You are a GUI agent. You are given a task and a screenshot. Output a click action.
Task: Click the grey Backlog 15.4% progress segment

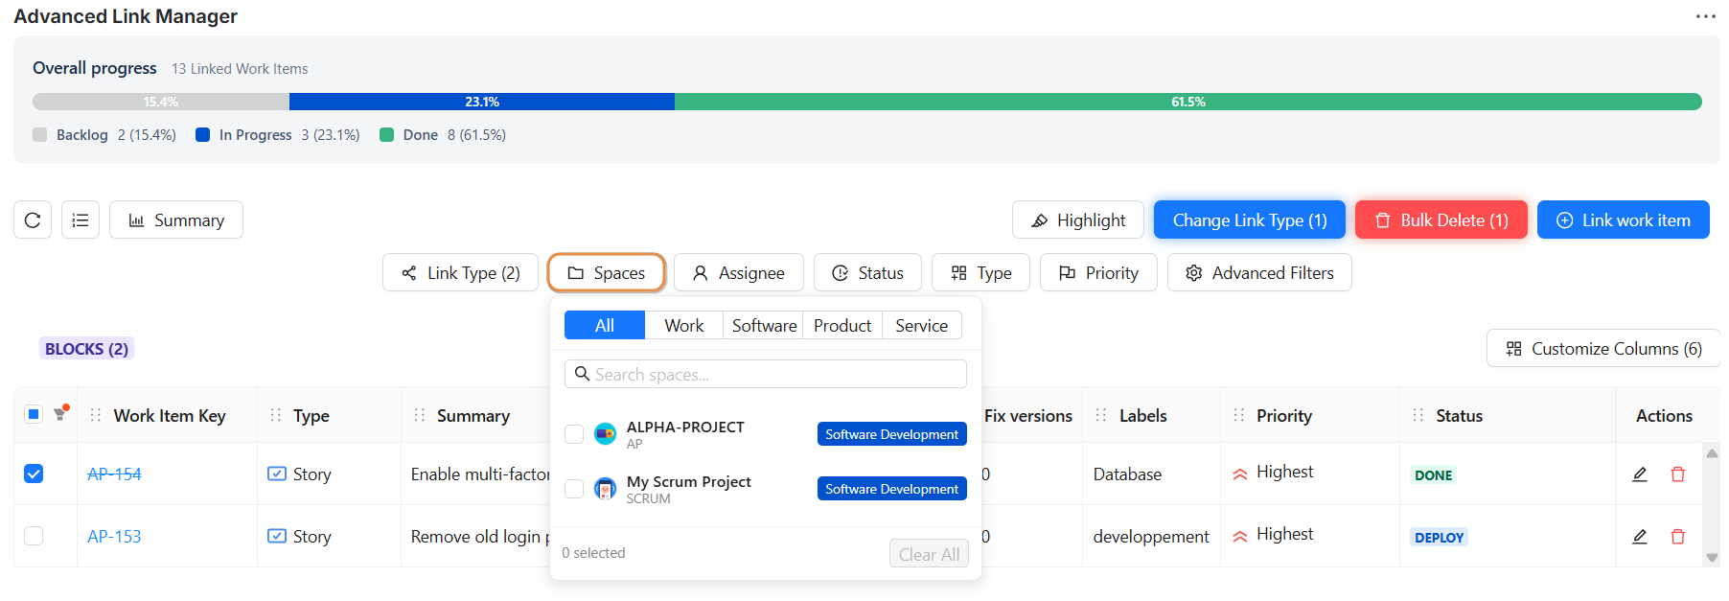coord(161,102)
